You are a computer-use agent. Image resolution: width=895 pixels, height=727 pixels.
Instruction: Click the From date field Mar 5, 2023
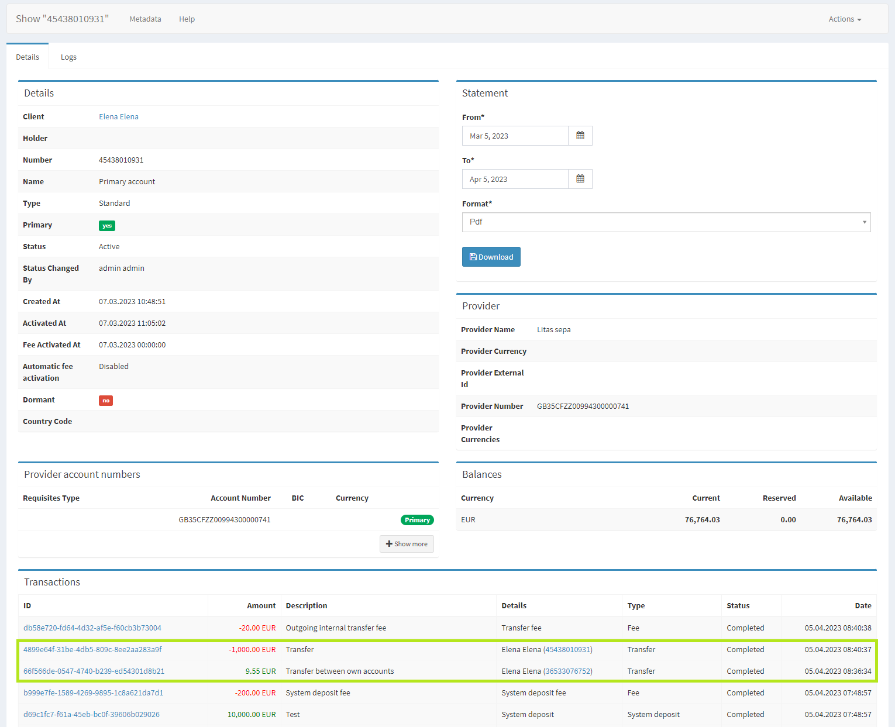515,136
